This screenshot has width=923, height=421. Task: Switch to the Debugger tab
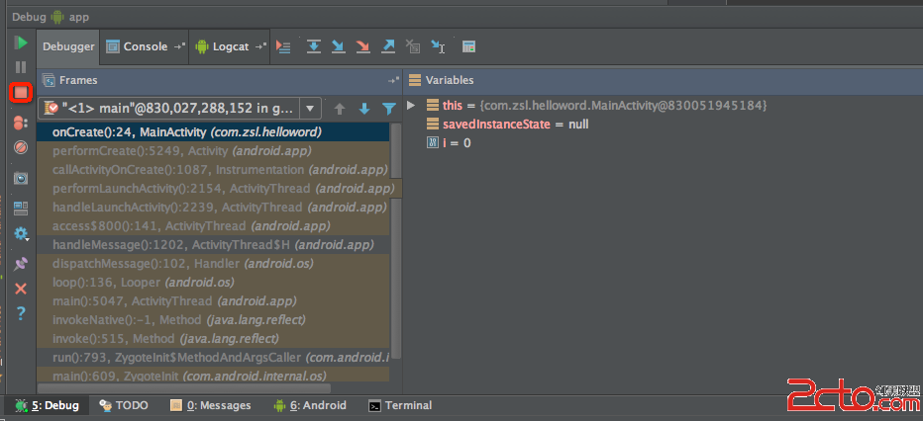[68, 47]
